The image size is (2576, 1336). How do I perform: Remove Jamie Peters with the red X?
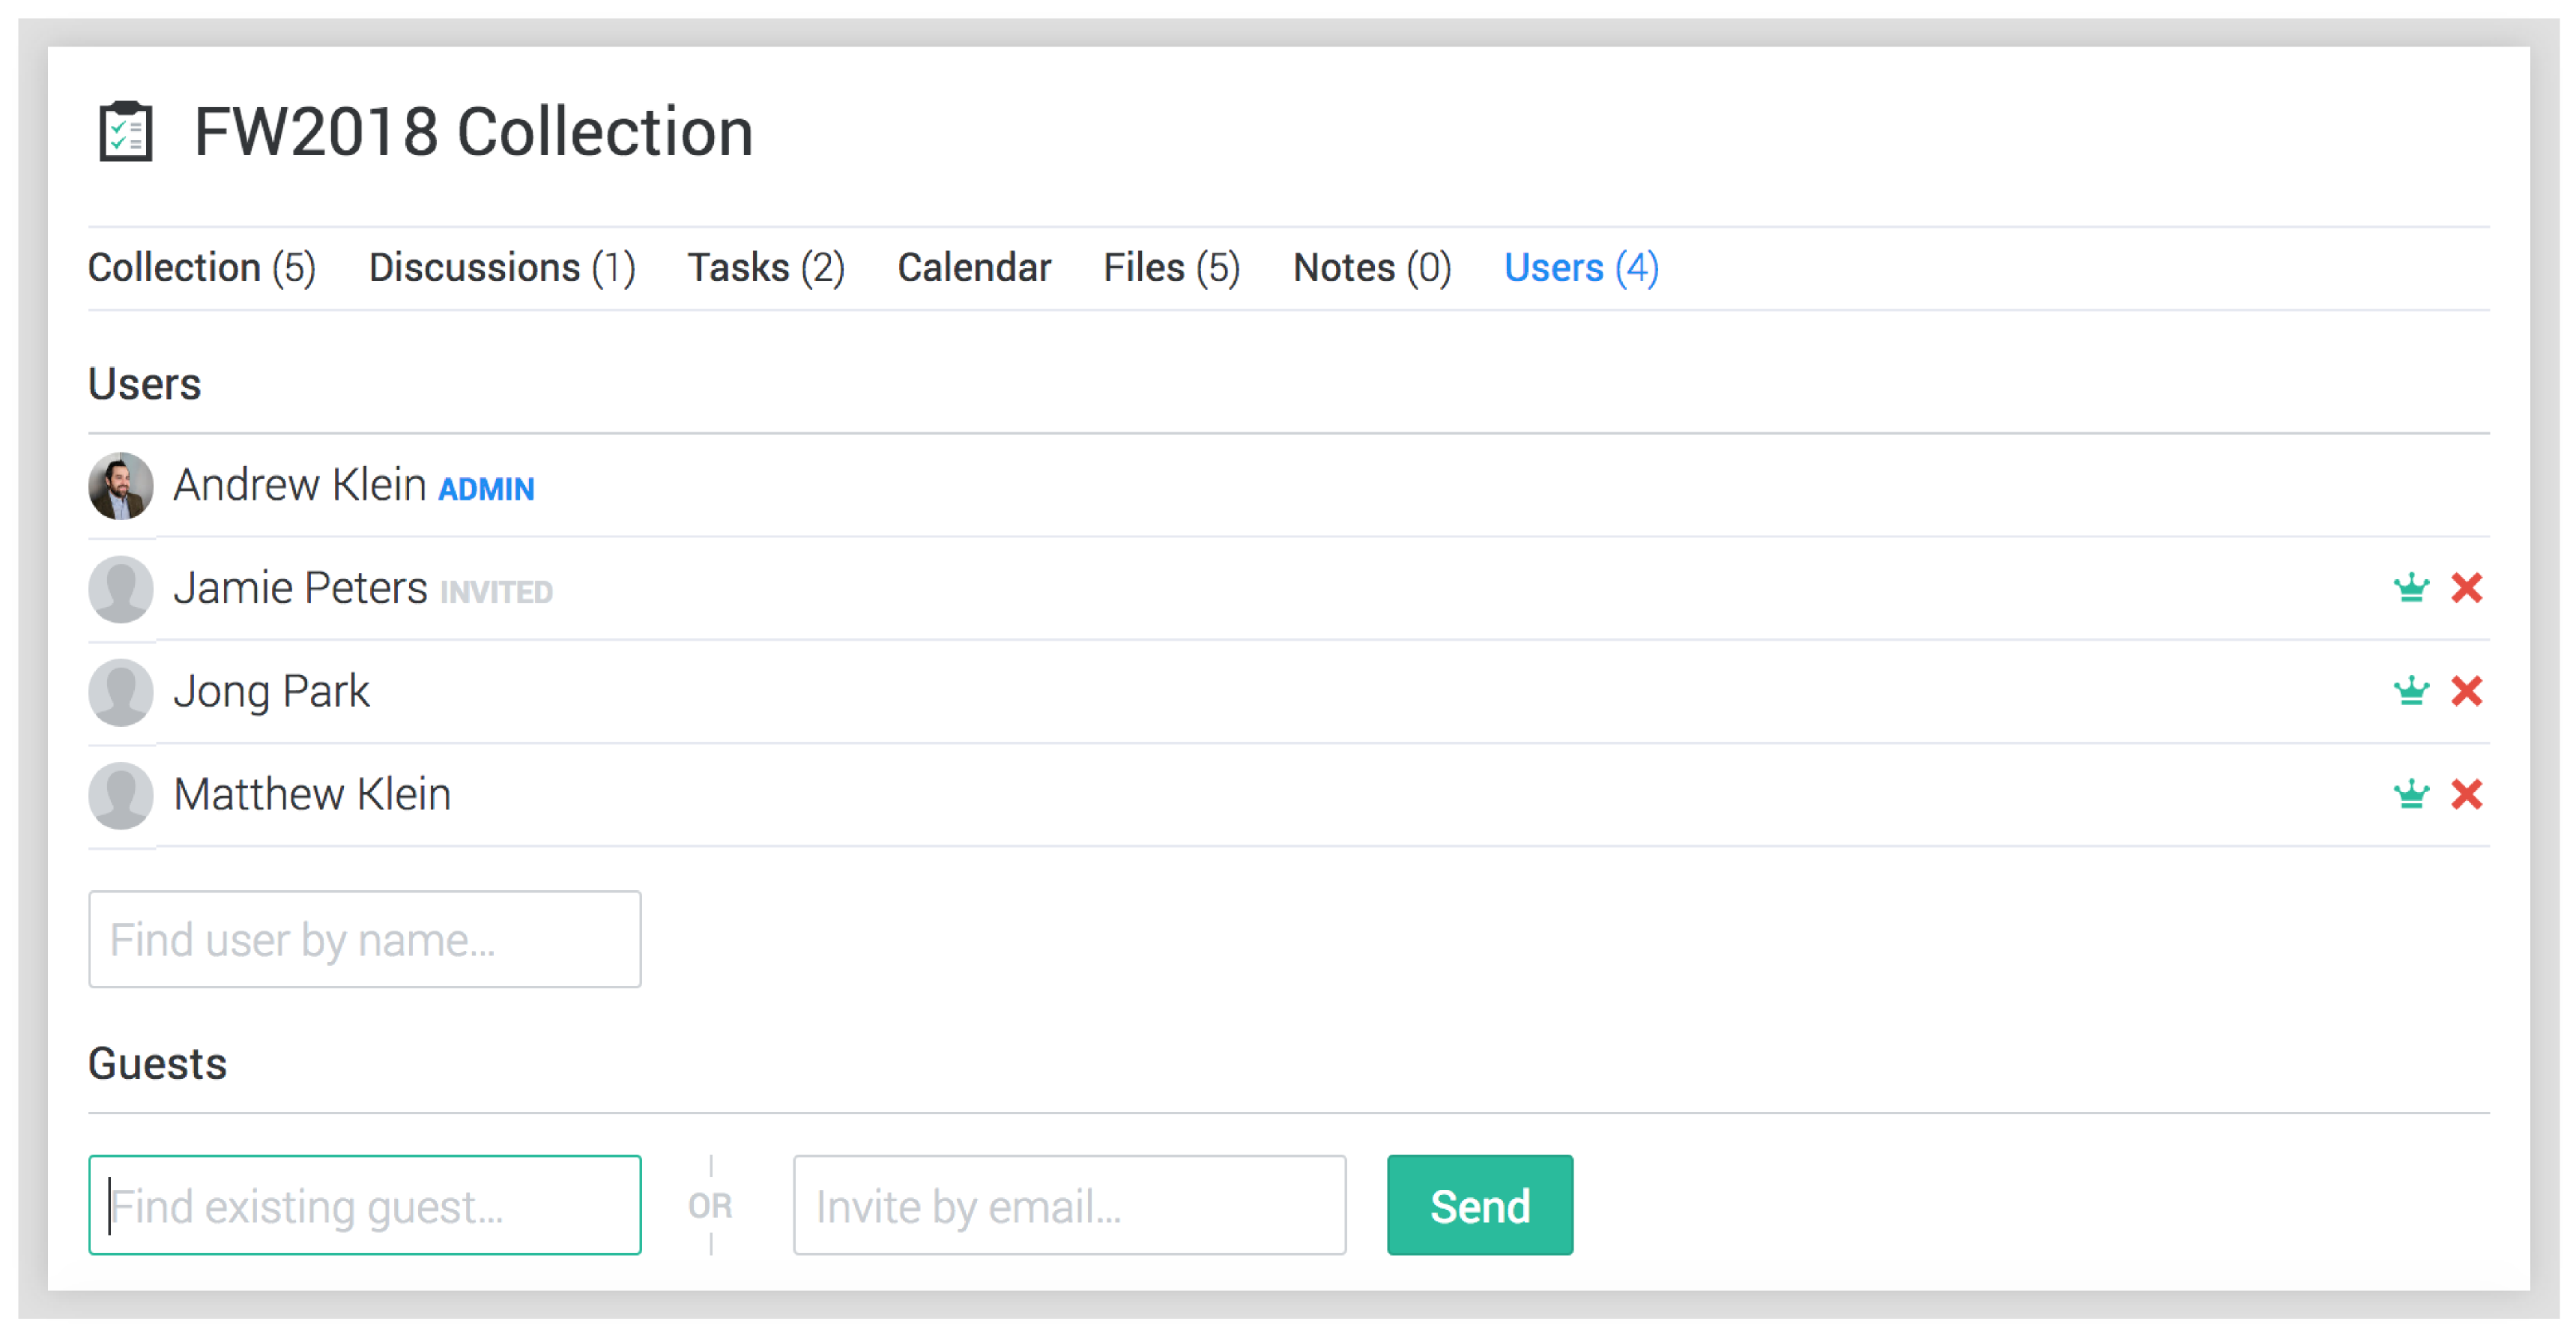click(2467, 588)
